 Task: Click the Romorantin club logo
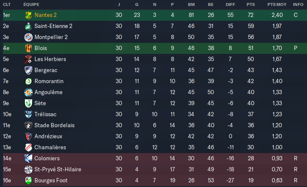28,81
